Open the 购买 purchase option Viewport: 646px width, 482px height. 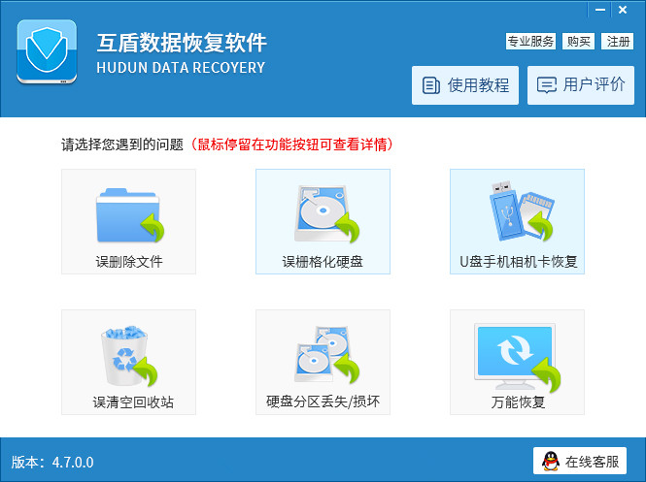point(578,42)
